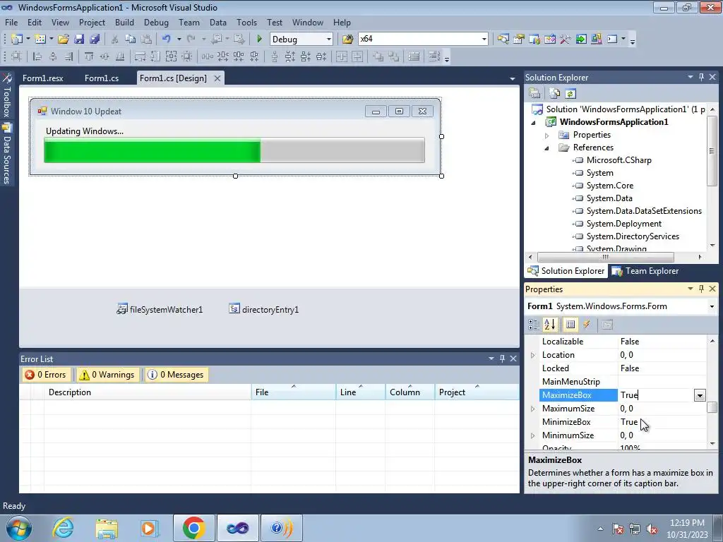Switch to the Form1.resx tab
The height and width of the screenshot is (542, 723).
click(43, 78)
